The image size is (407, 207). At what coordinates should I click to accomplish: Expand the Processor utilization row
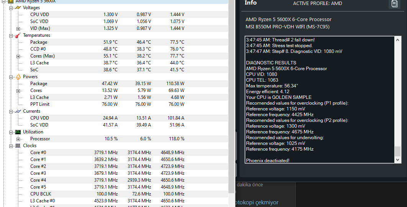[x=18, y=139]
